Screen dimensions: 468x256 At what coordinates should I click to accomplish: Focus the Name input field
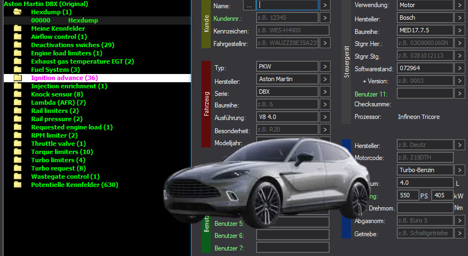(287, 5)
